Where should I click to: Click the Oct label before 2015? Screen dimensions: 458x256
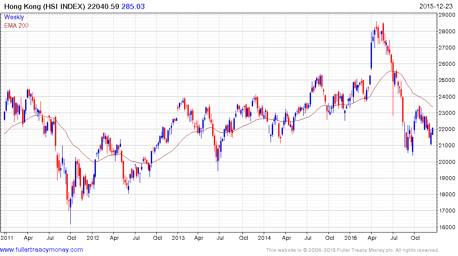point(329,238)
